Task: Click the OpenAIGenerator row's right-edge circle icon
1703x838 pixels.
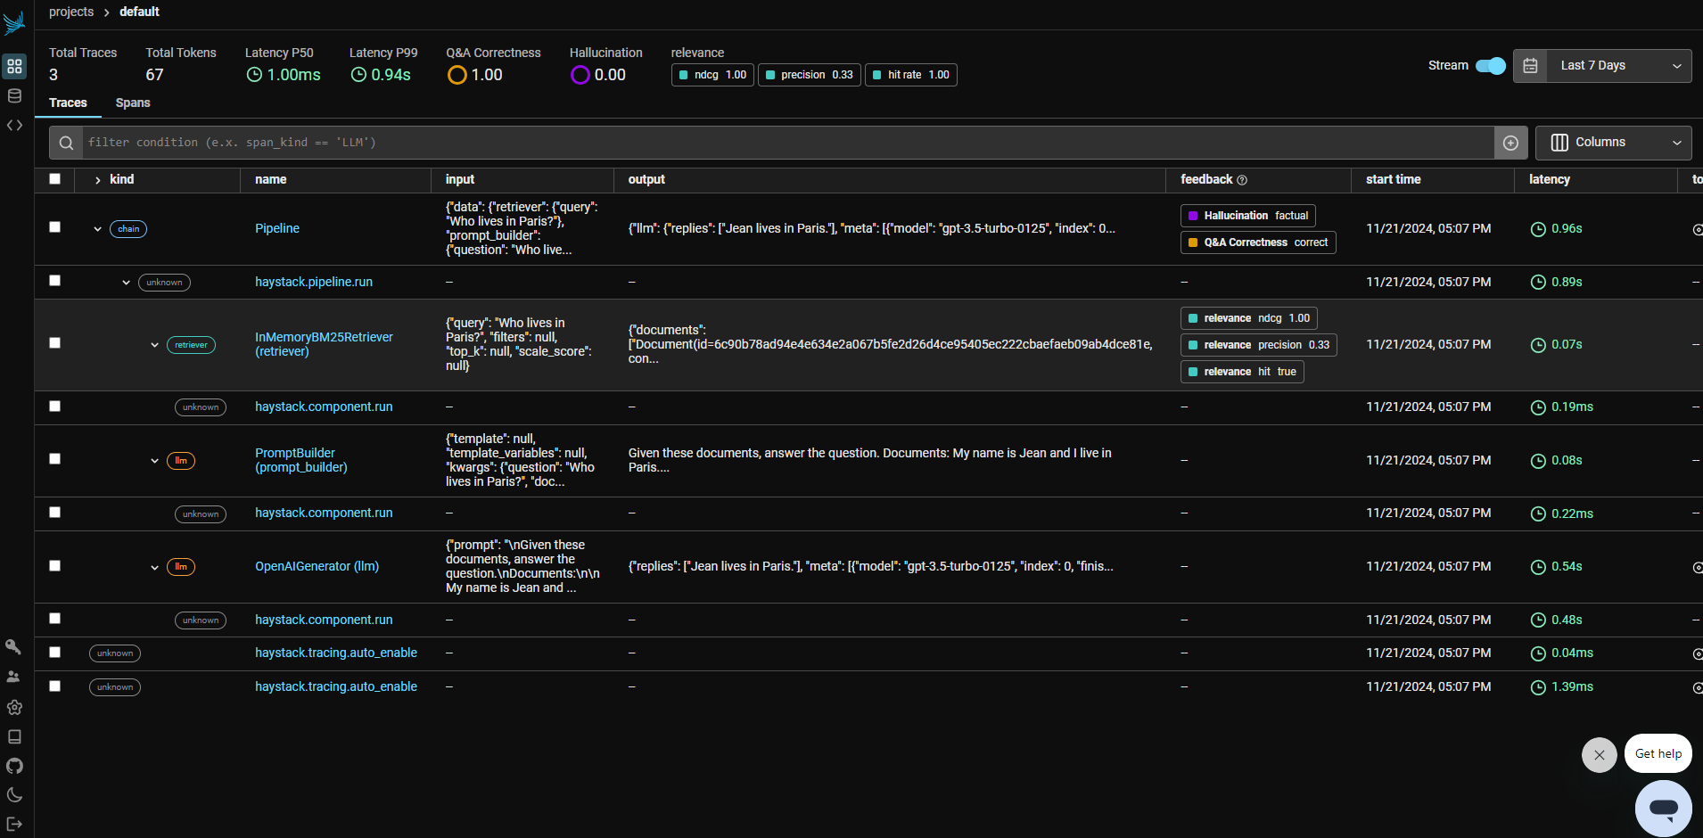Action: [1697, 567]
